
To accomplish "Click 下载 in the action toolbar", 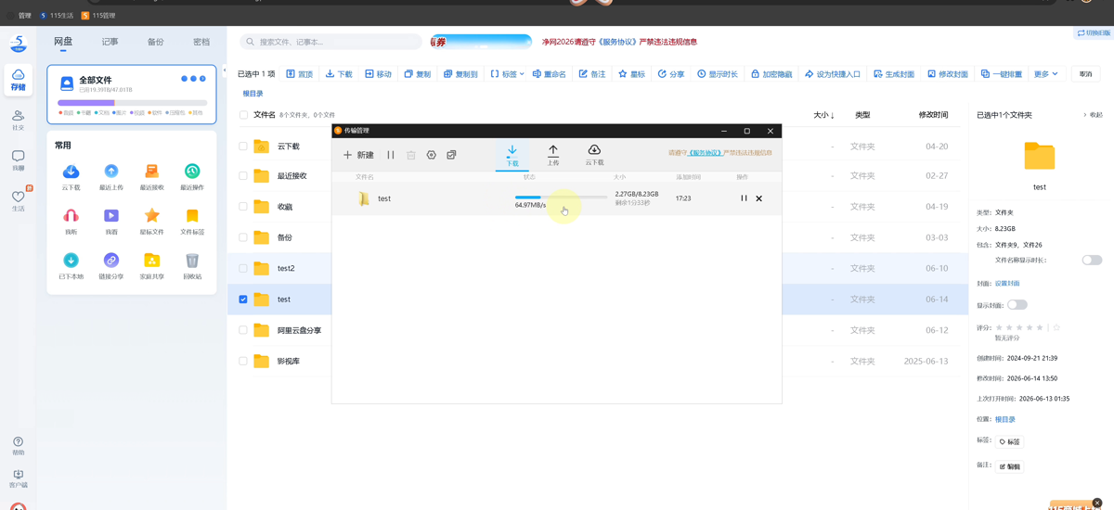I will (339, 74).
